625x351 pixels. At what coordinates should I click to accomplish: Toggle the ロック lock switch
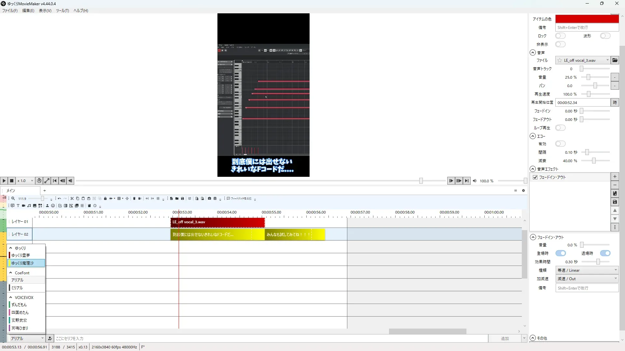[560, 36]
